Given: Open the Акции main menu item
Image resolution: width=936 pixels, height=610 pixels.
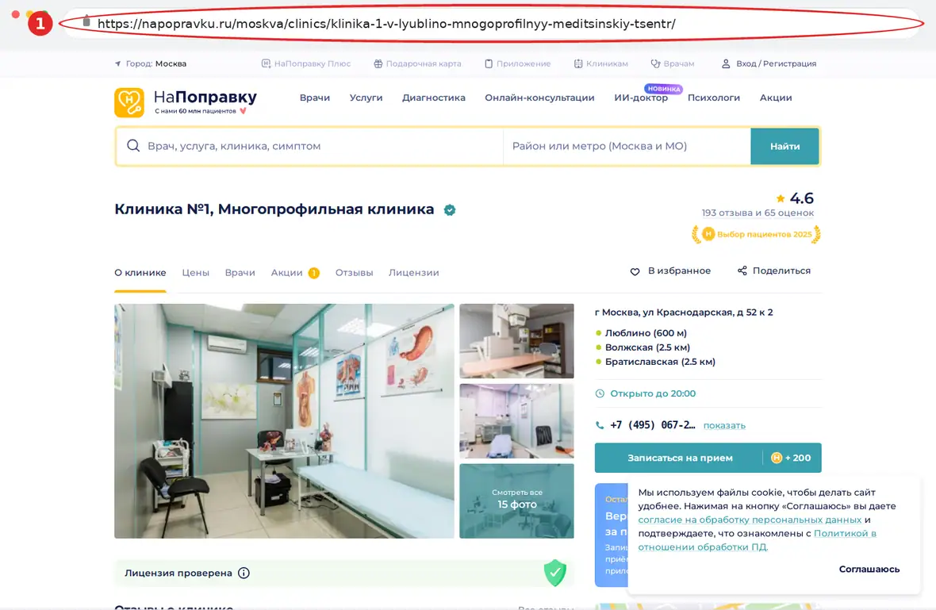Looking at the screenshot, I should pos(776,98).
